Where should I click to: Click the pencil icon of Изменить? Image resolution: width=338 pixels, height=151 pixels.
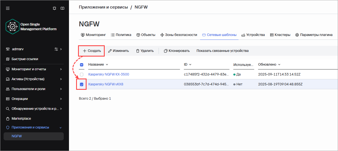click(x=110, y=51)
